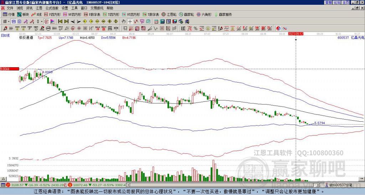
Task: Click the red floppy save icon
Action: (x=175, y=22)
